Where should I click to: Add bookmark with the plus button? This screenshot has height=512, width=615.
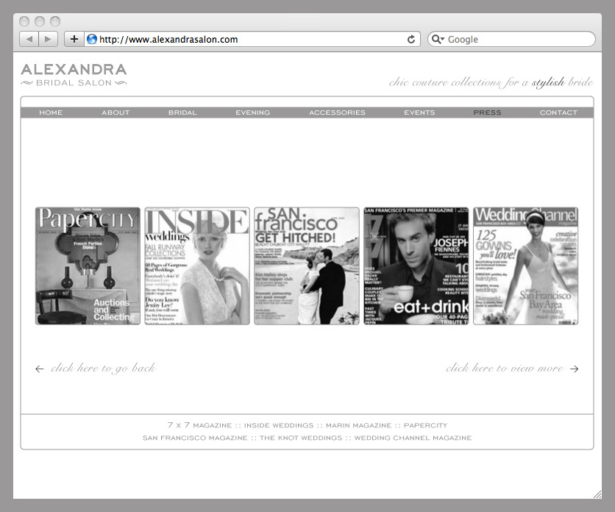[x=74, y=39]
